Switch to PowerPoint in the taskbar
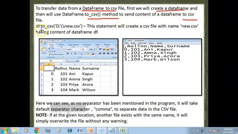This screenshot has height=134, width=238. pyautogui.click(x=91, y=131)
